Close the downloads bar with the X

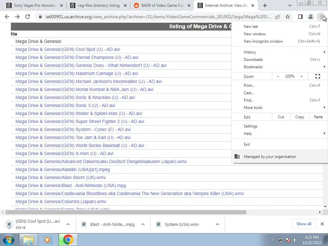tap(322, 224)
